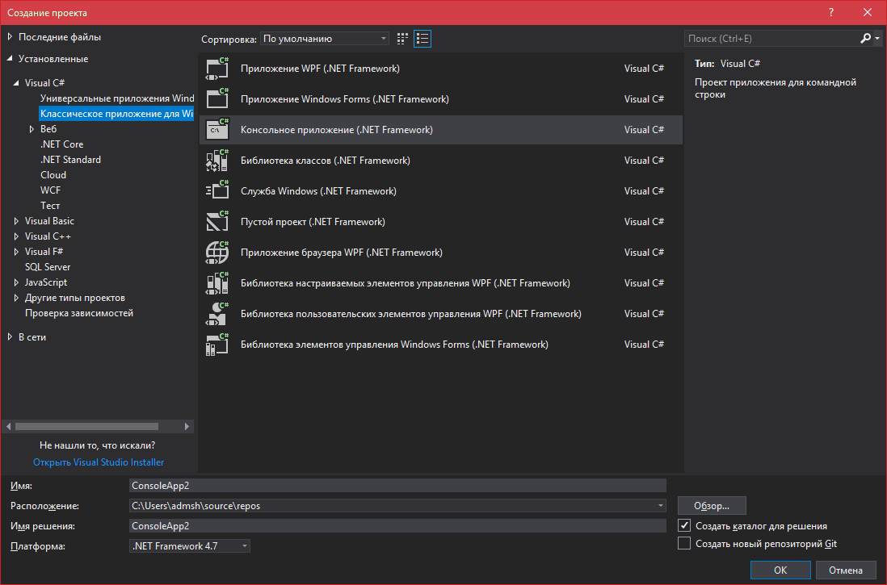Viewport: 887px width, 585px height.
Task: Expand 'Последние файлы' node
Action: [x=10, y=37]
